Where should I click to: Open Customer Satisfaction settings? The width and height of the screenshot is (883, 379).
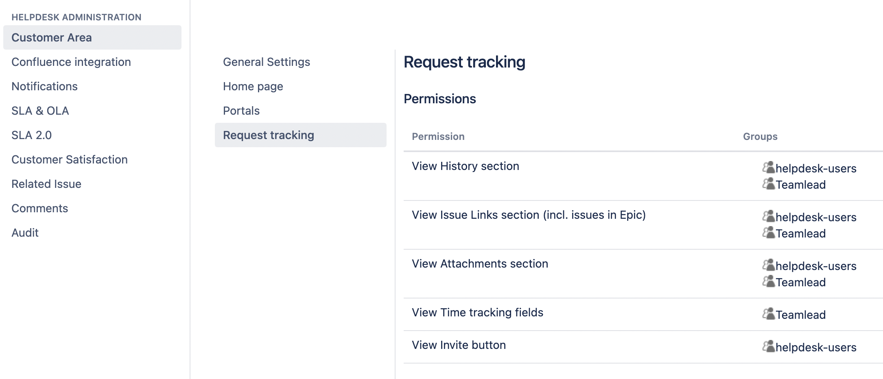point(69,159)
